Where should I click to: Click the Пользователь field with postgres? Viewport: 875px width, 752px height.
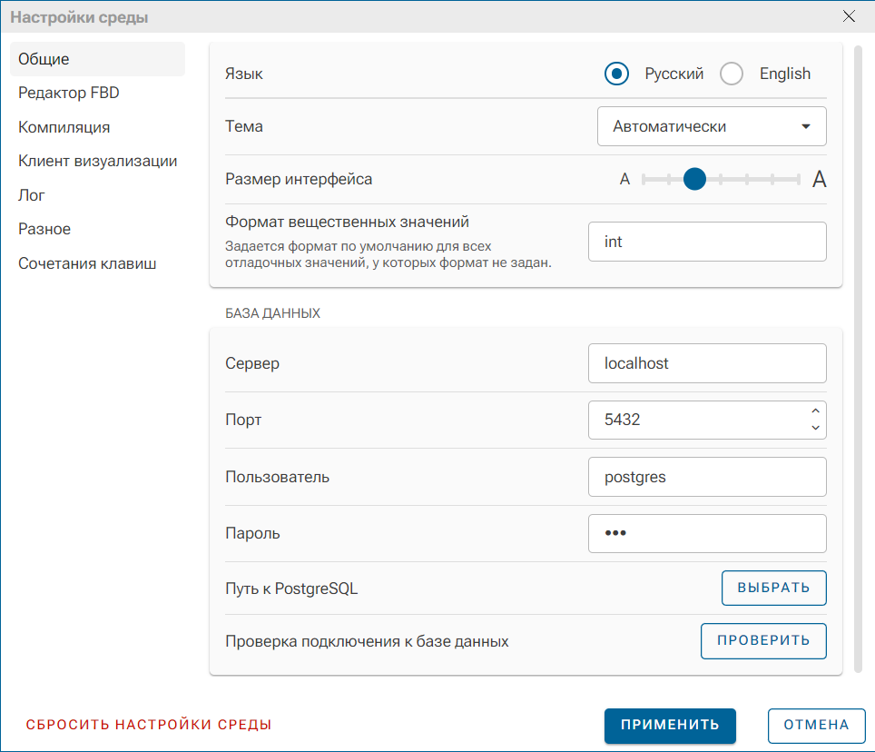coord(707,477)
